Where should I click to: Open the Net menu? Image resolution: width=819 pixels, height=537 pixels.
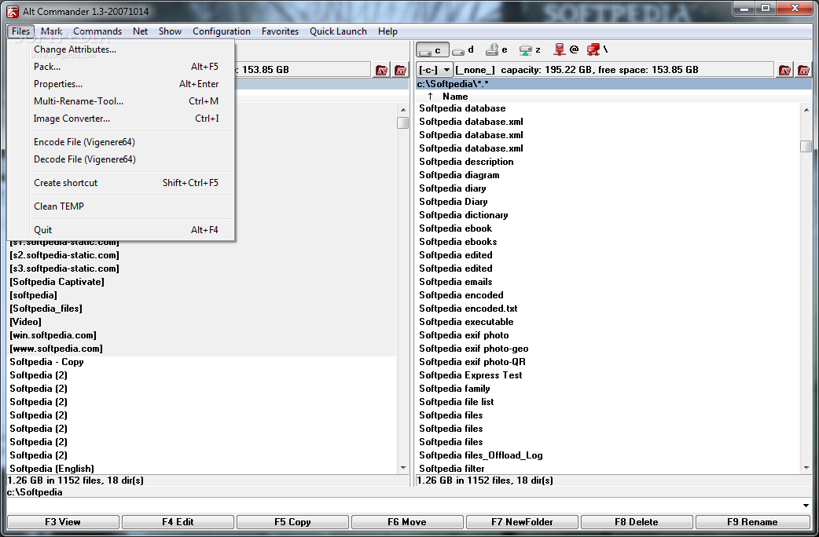point(140,31)
